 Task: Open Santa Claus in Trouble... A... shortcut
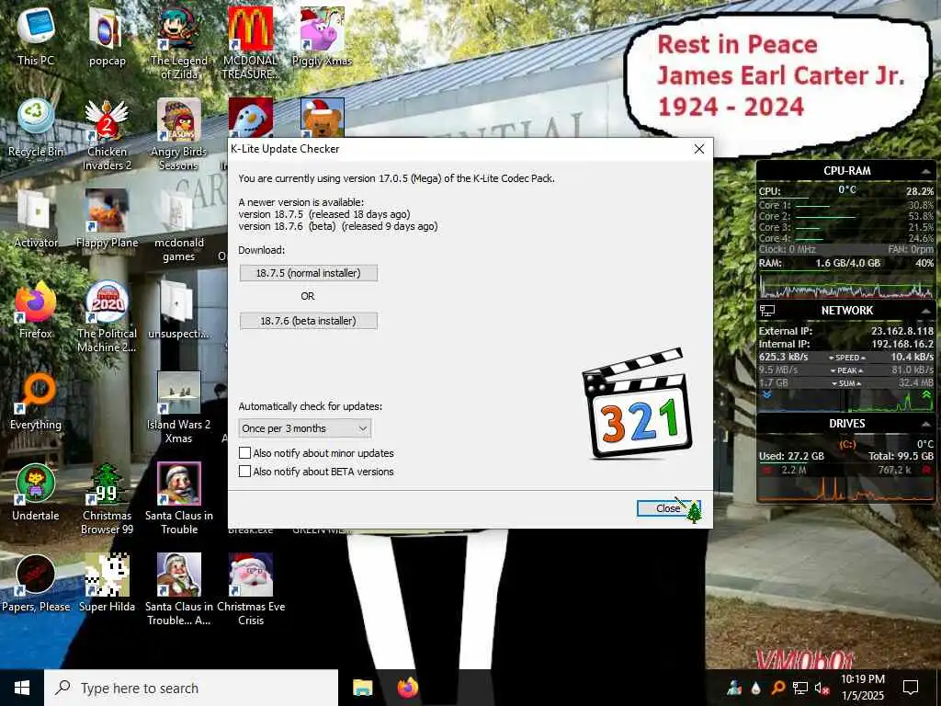pyautogui.click(x=179, y=591)
